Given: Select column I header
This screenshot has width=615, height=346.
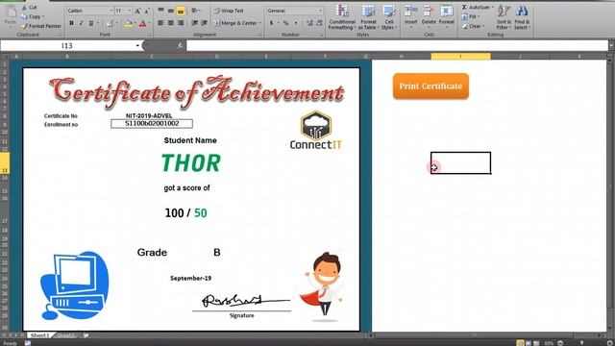Looking at the screenshot, I should 460,57.
